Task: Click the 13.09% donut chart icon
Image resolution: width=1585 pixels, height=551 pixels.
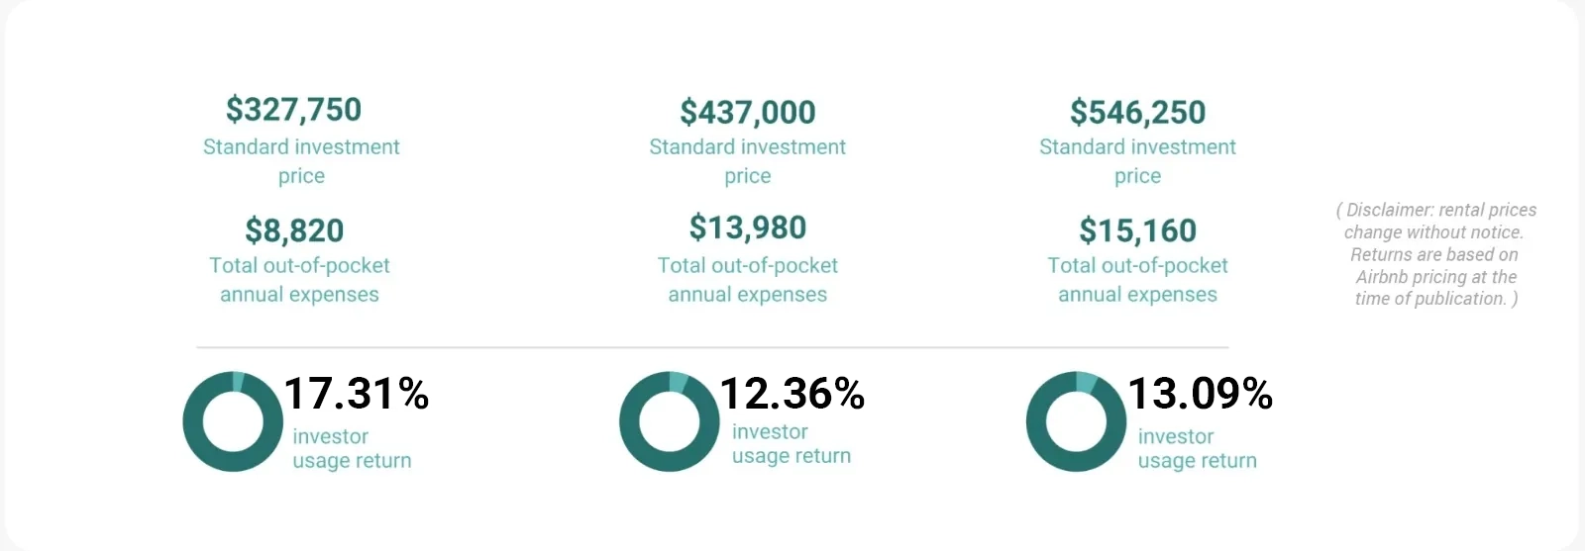Action: pos(1076,421)
